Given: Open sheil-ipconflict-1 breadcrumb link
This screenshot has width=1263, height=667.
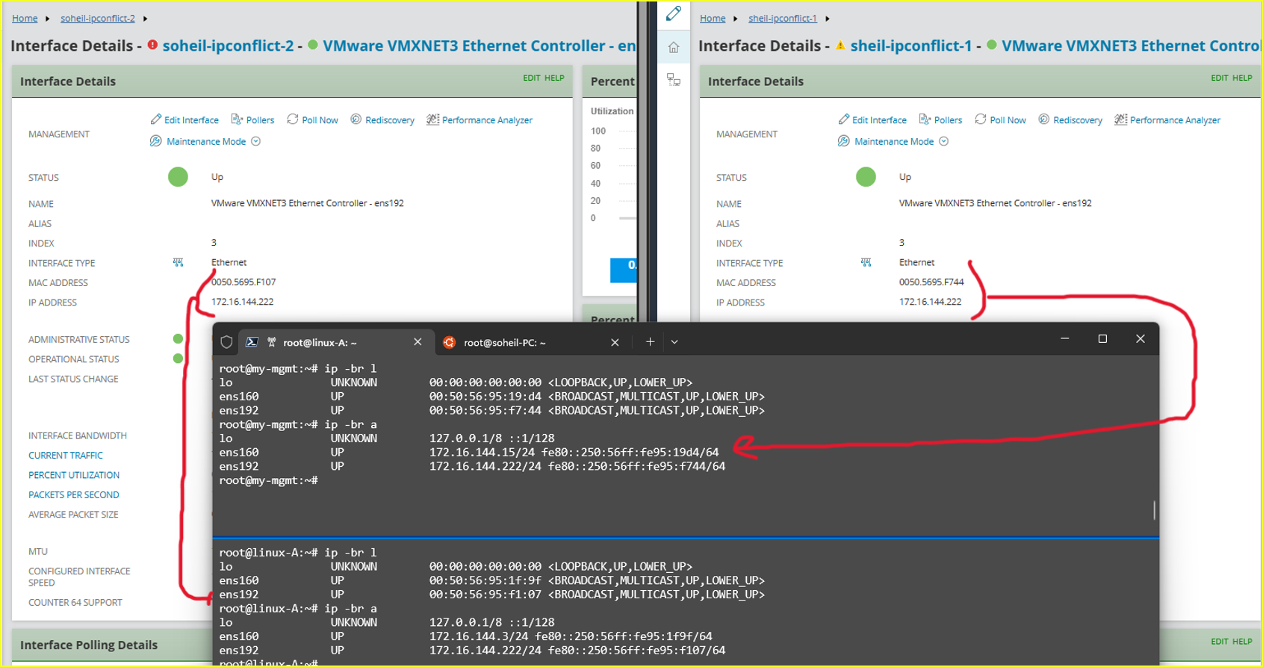Looking at the screenshot, I should pos(783,18).
